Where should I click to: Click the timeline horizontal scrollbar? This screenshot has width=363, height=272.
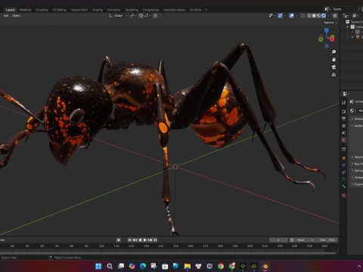[168, 252]
